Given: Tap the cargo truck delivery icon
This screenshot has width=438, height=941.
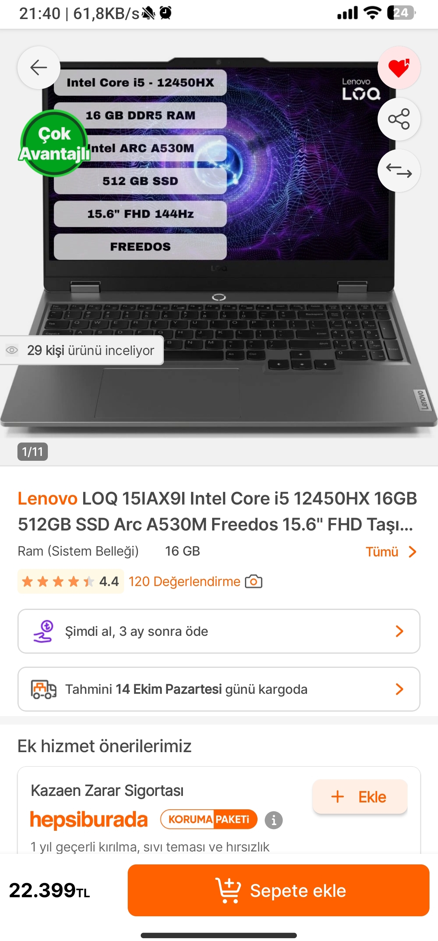Looking at the screenshot, I should tap(44, 689).
